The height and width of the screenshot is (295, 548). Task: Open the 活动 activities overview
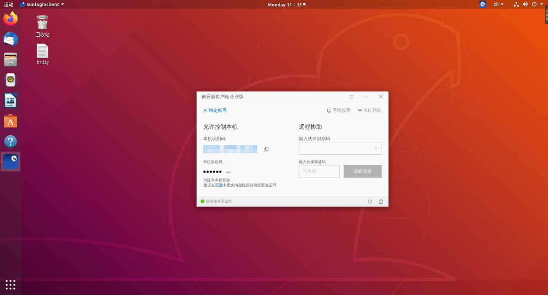click(9, 4)
